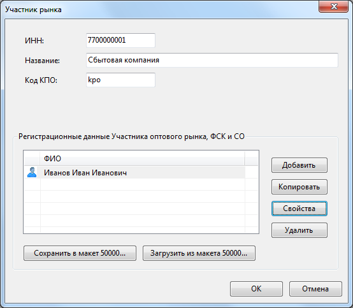Cancel with the Отмена button
Viewport: 353px width, 308px height.
[x=315, y=289]
